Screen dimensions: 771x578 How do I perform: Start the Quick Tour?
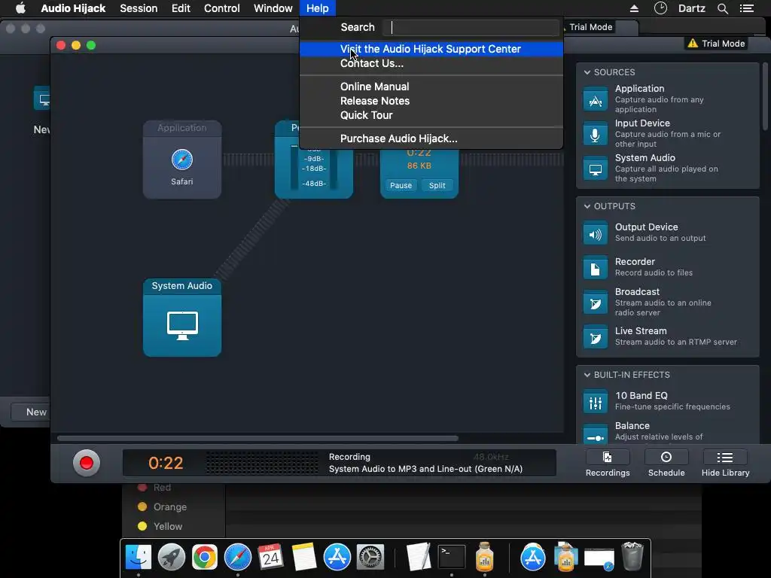click(x=431, y=115)
